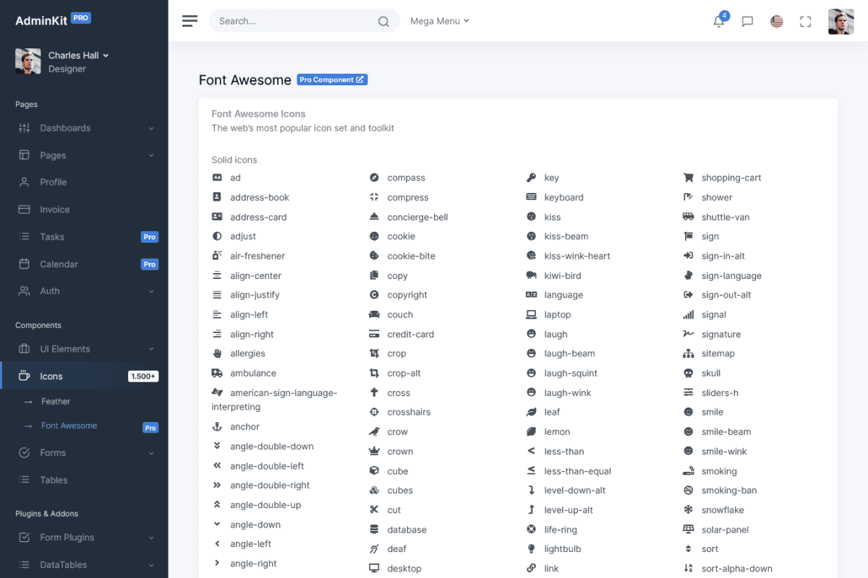Open the messages chat bubble icon

[748, 22]
